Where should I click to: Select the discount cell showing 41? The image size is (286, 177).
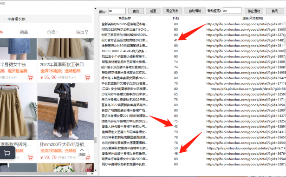click(x=176, y=40)
